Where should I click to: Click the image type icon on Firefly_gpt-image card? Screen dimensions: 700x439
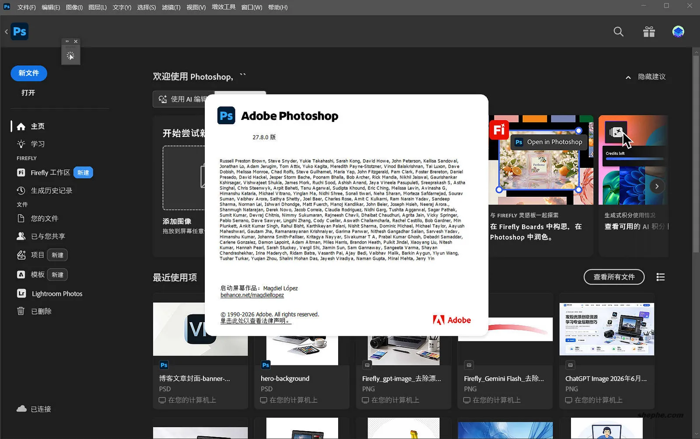(x=367, y=365)
